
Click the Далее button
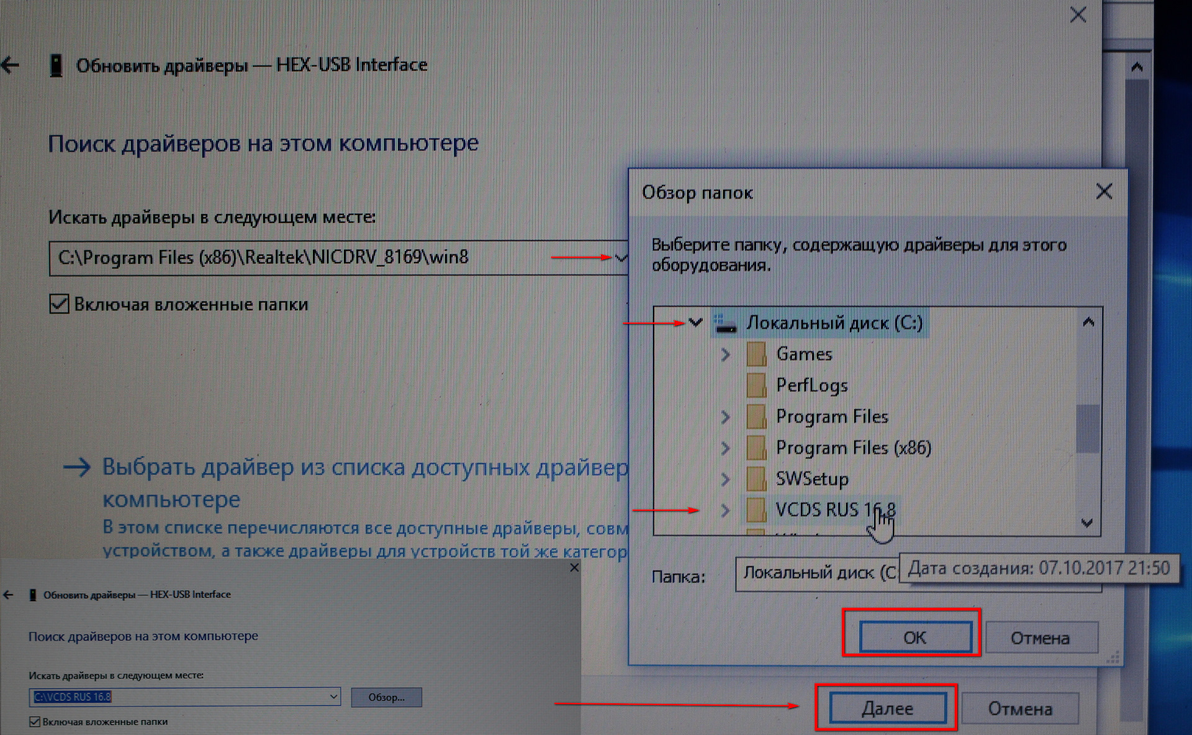click(887, 708)
